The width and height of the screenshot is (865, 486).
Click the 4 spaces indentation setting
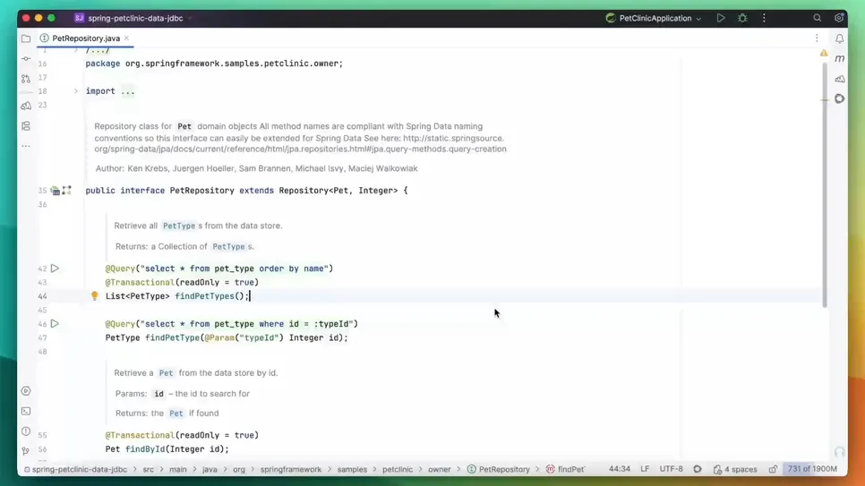(x=734, y=469)
